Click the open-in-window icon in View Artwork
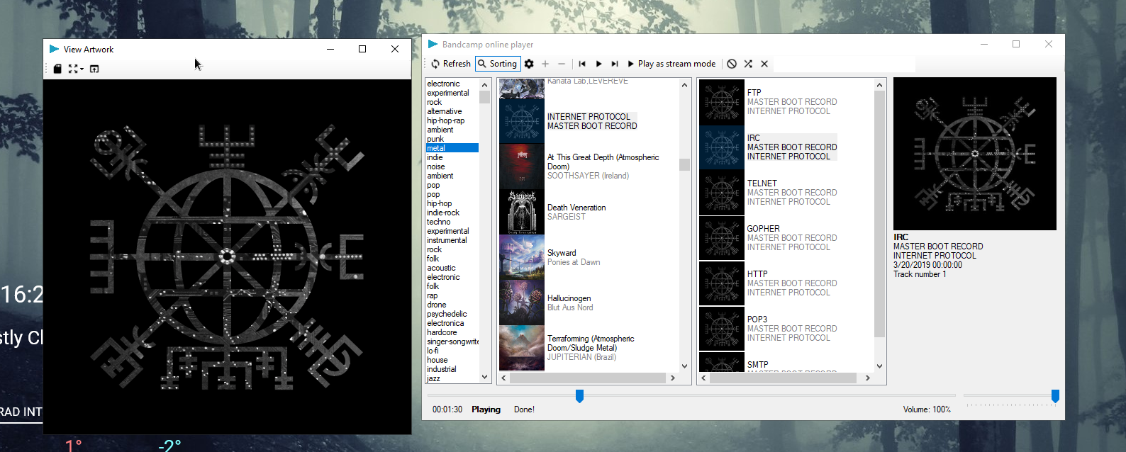1126x452 pixels. pyautogui.click(x=94, y=69)
